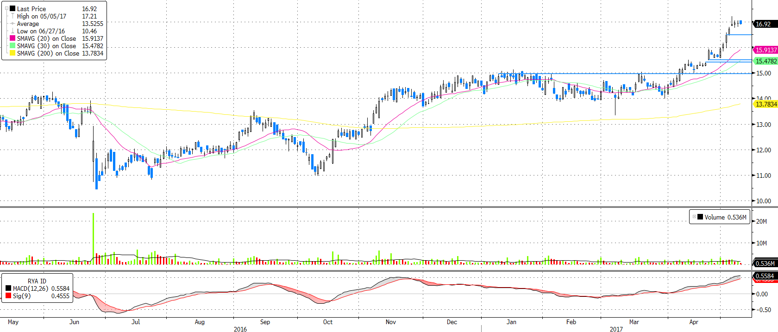
Task: Click the tall green June volume spike
Action: (94, 238)
